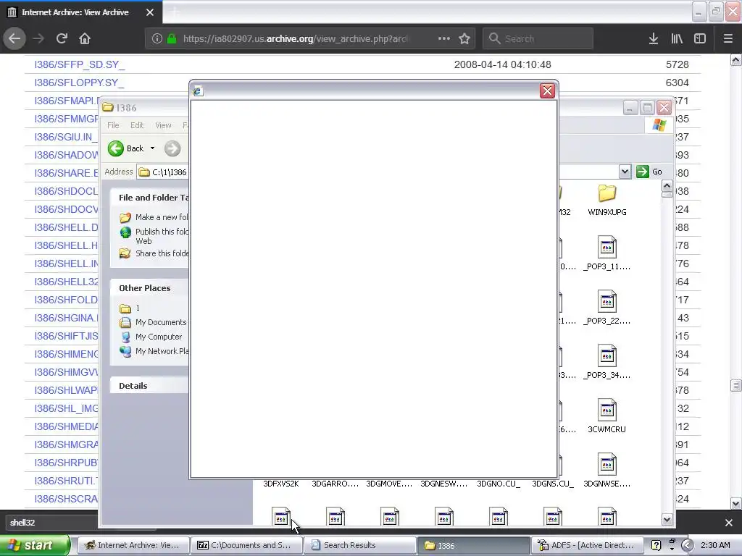Switch to 7-Zip C:\Documents taskbar button

click(246, 545)
